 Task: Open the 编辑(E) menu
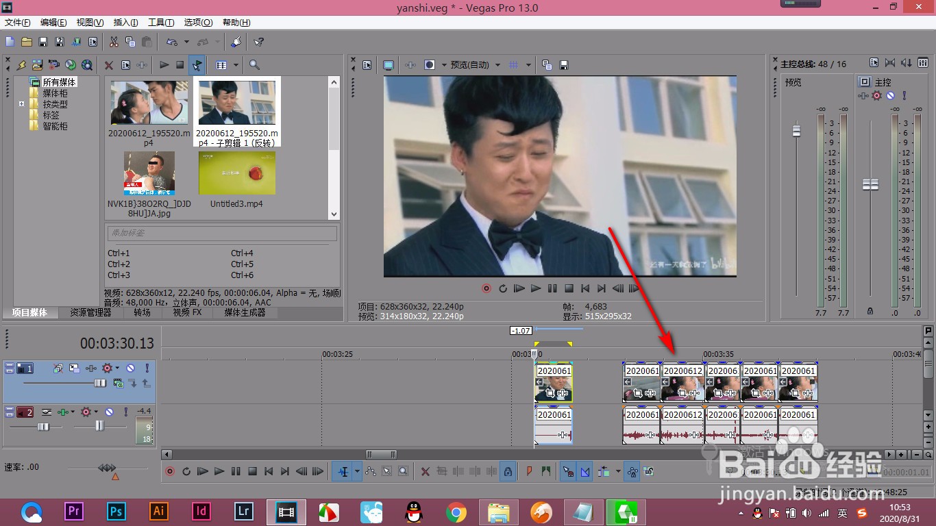53,23
